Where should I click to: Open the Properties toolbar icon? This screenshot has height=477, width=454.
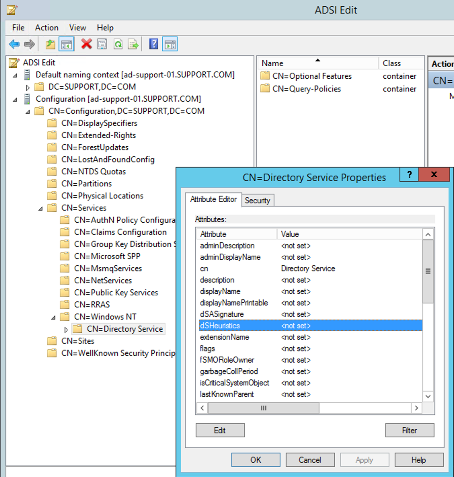tap(102, 44)
